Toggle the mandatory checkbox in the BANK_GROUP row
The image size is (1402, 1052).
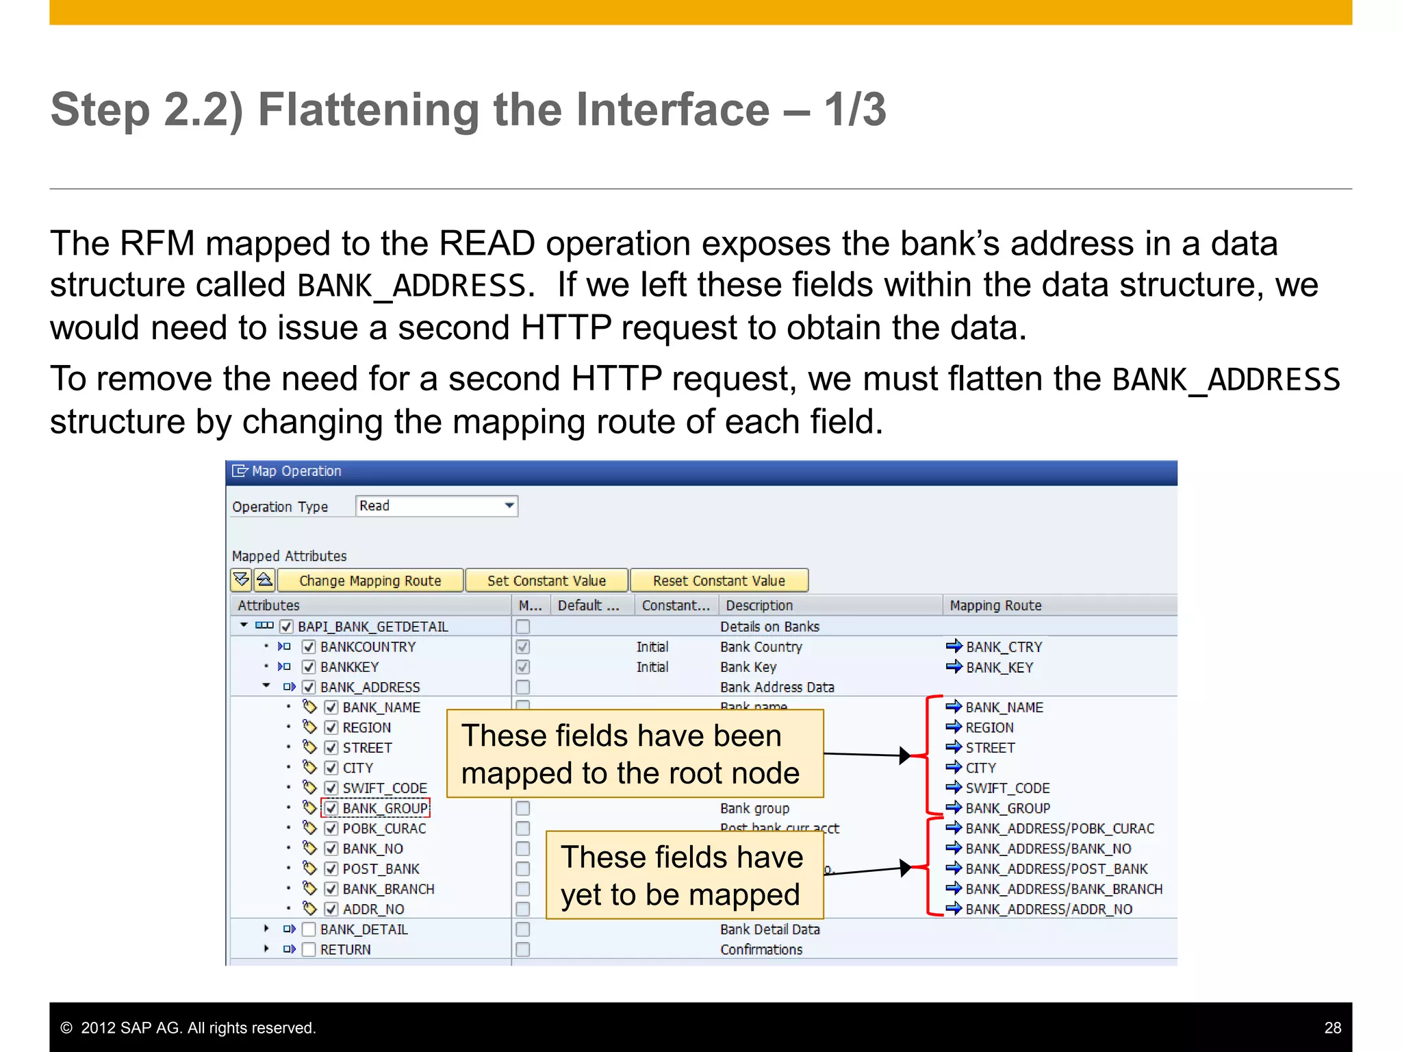point(523,808)
